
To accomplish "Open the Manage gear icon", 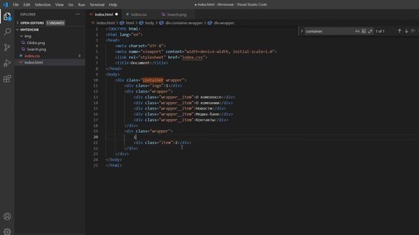I will click(7, 231).
